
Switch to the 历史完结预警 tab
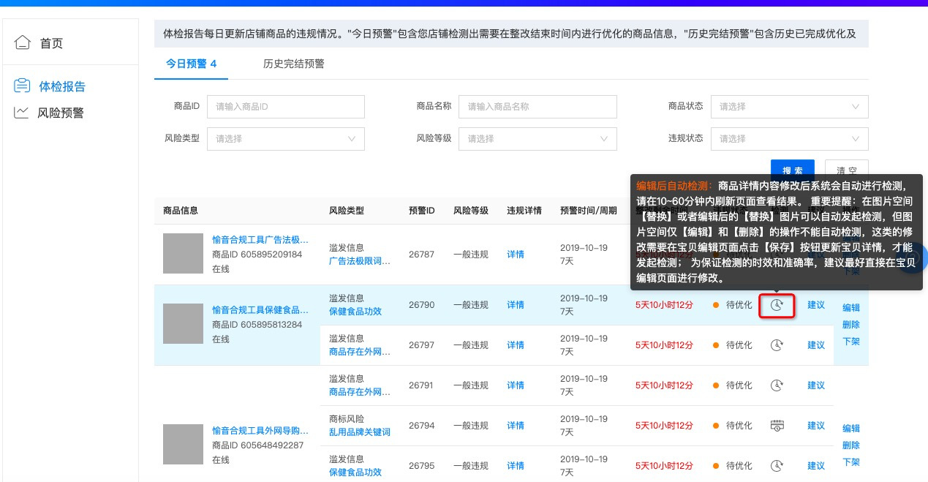tap(293, 64)
